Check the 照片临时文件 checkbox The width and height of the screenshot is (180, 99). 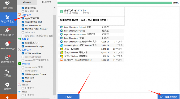pyautogui.click(x=23, y=11)
